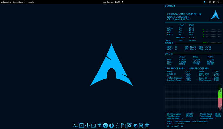Click the Xorg process entry
Screen dimensions: 223x129
[x=169, y=76]
